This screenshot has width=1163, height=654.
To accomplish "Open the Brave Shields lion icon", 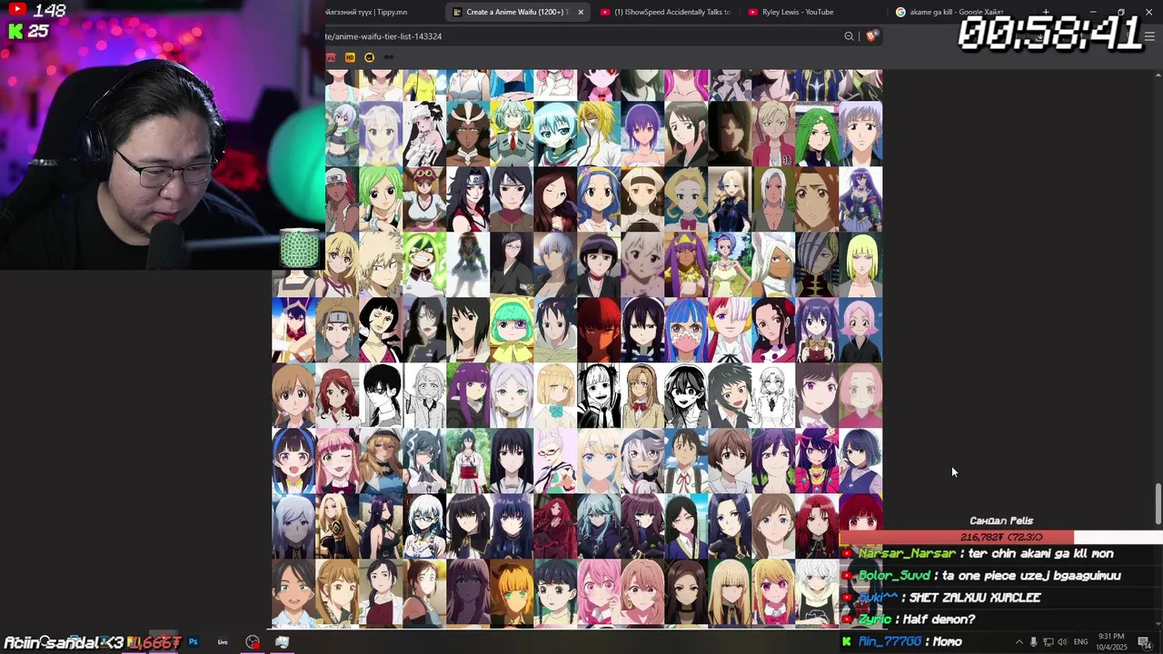I will click(x=871, y=36).
